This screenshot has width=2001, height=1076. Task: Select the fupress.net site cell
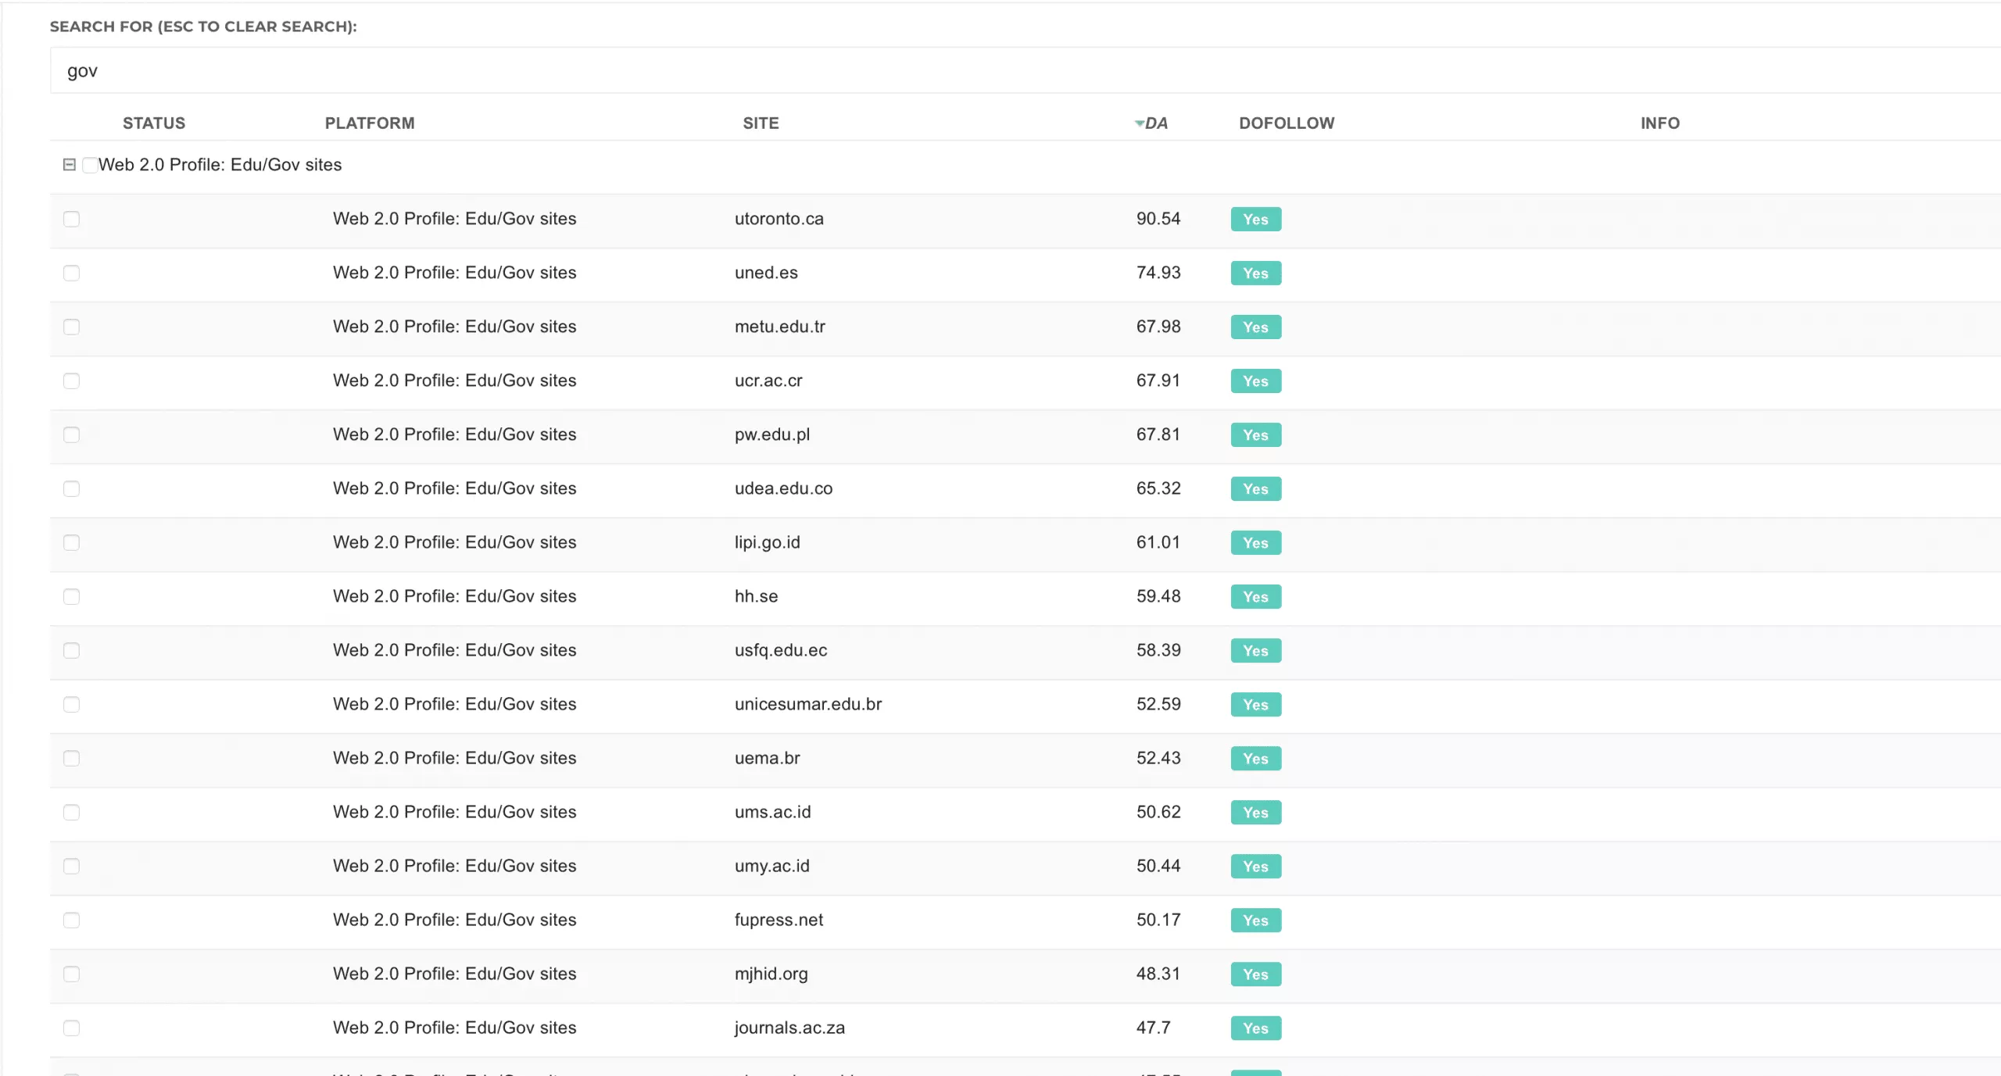pos(779,920)
